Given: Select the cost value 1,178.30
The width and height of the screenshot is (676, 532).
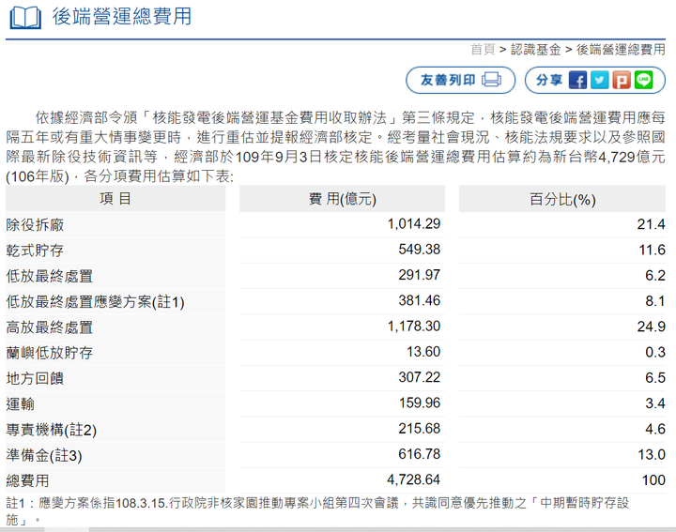Looking at the screenshot, I should pos(414,327).
